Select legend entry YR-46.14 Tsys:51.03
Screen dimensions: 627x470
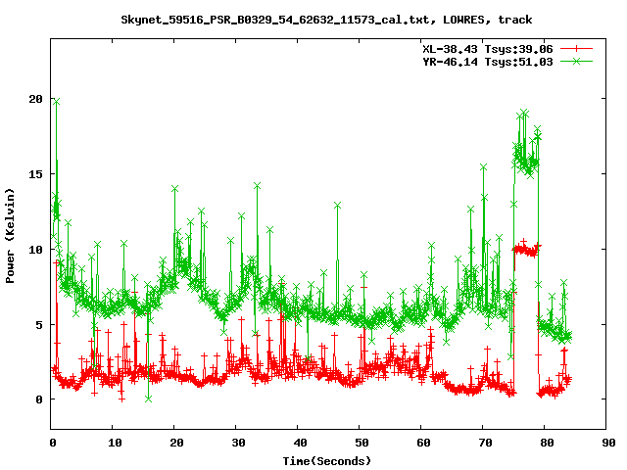click(x=488, y=62)
